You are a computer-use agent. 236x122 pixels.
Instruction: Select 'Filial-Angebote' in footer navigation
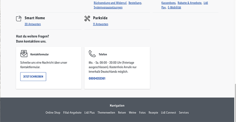[72, 113]
